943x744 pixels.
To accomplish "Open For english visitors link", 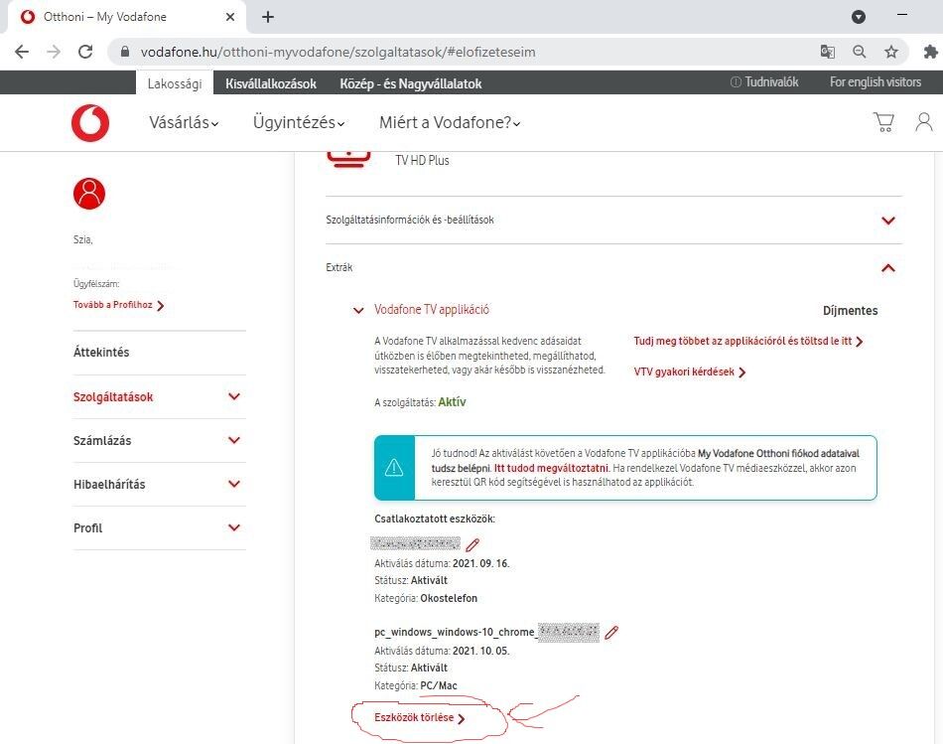I will [x=876, y=81].
